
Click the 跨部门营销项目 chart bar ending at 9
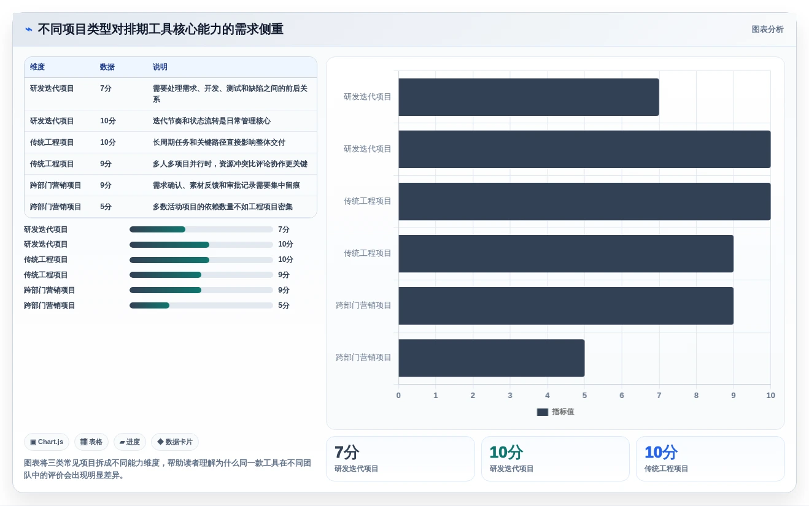tap(566, 305)
